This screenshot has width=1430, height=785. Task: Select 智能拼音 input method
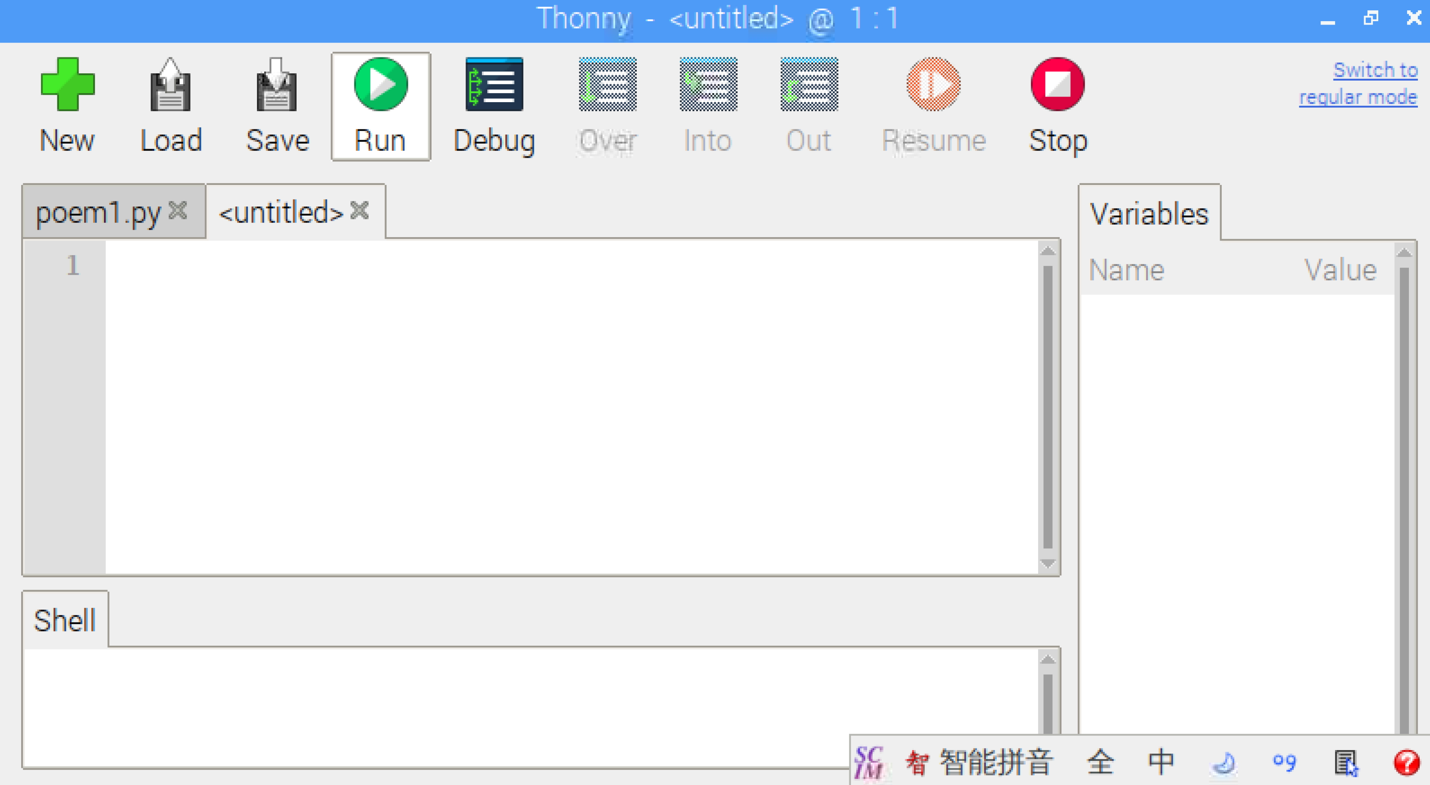(979, 762)
